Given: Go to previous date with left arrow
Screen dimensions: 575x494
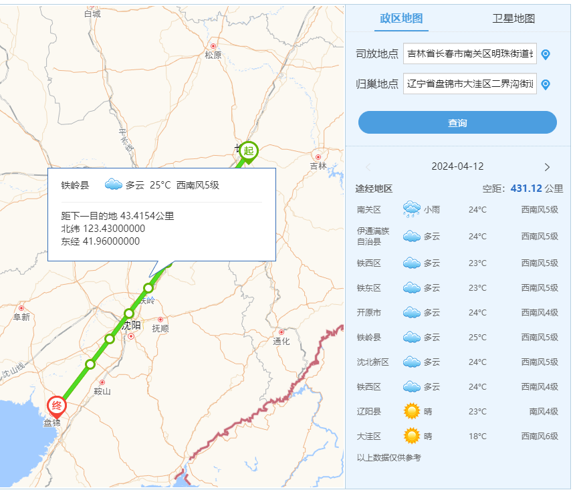Looking at the screenshot, I should 368,167.
